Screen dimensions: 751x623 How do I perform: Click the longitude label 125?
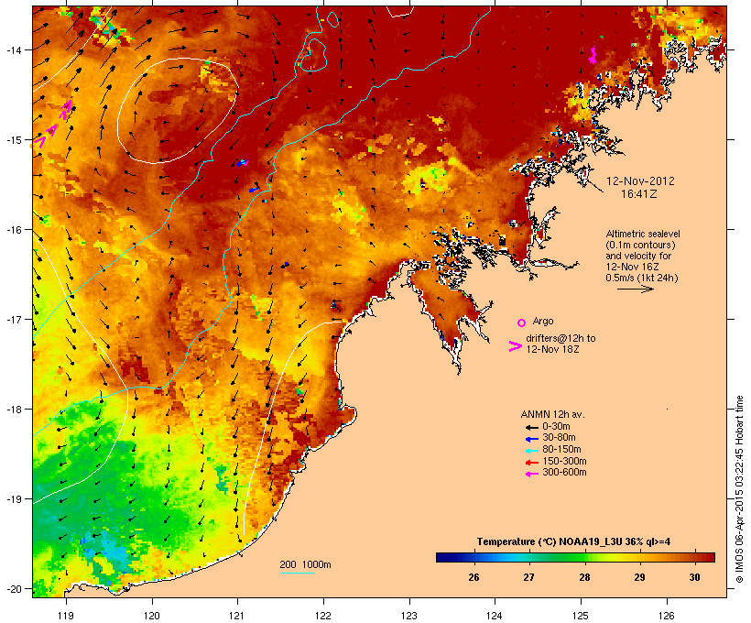coord(581,616)
